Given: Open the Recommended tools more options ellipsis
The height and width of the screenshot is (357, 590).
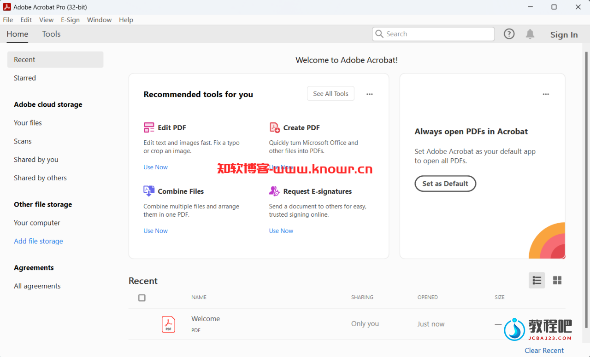Looking at the screenshot, I should coord(370,94).
